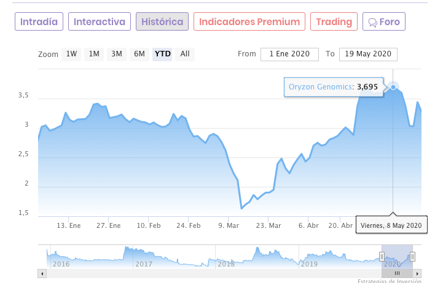
Task: Click the navigator's right range handle
Action: [412, 257]
